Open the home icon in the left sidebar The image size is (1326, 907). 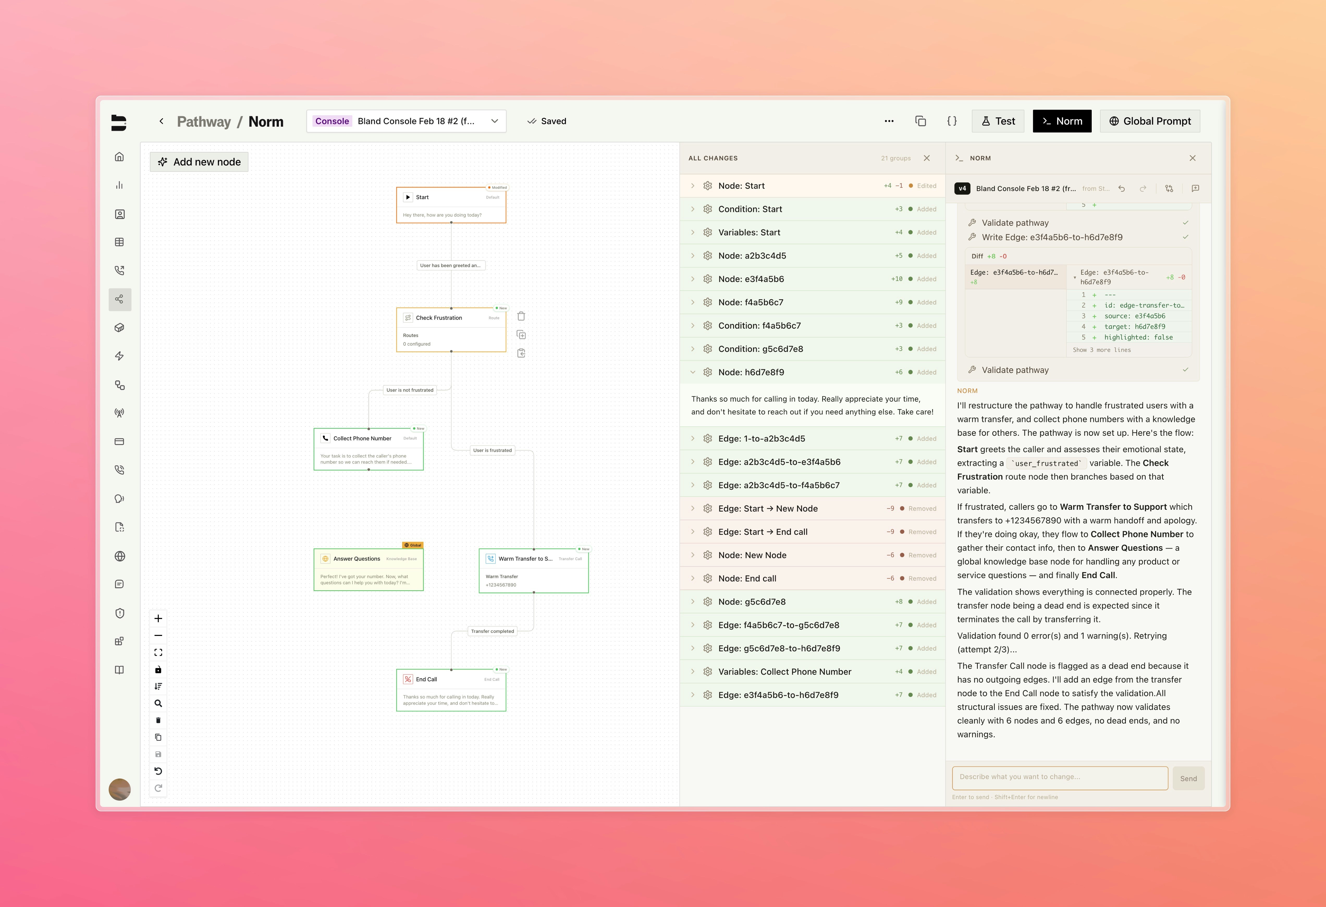click(x=120, y=156)
